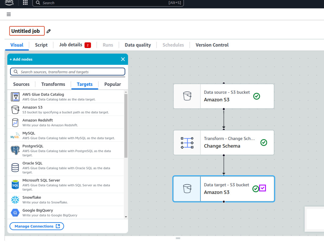This screenshot has height=243, width=324.
Task: Add the MySQL target entry
Action: (x=66, y=135)
